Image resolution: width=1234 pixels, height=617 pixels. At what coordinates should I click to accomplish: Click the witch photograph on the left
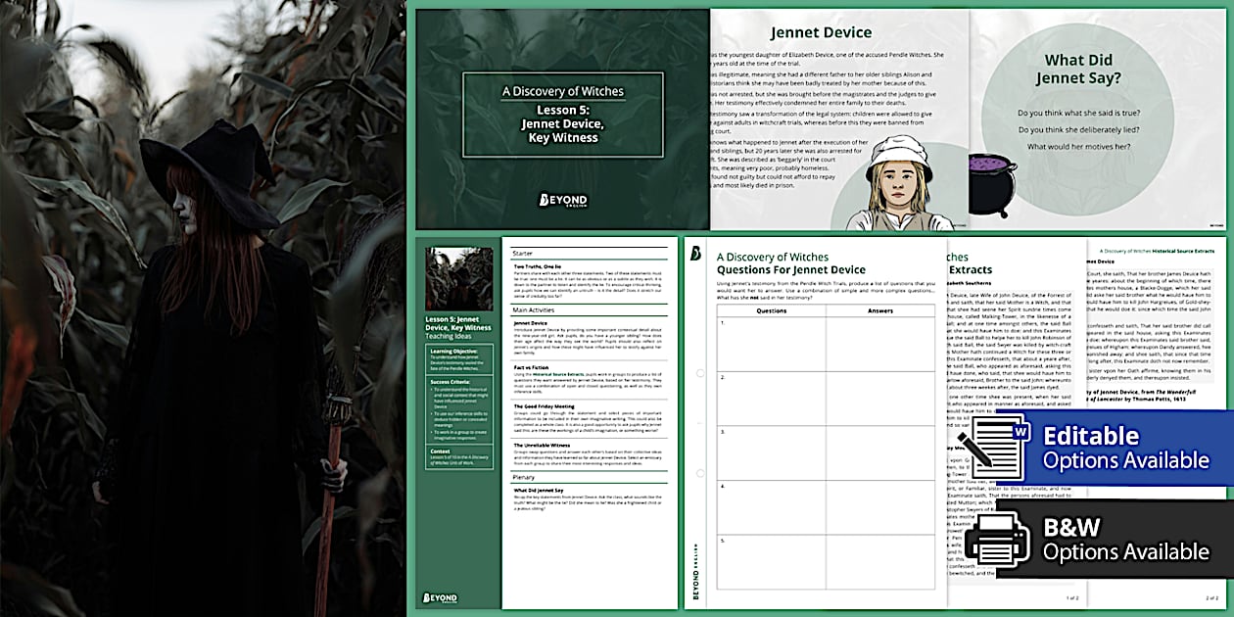coord(203,308)
